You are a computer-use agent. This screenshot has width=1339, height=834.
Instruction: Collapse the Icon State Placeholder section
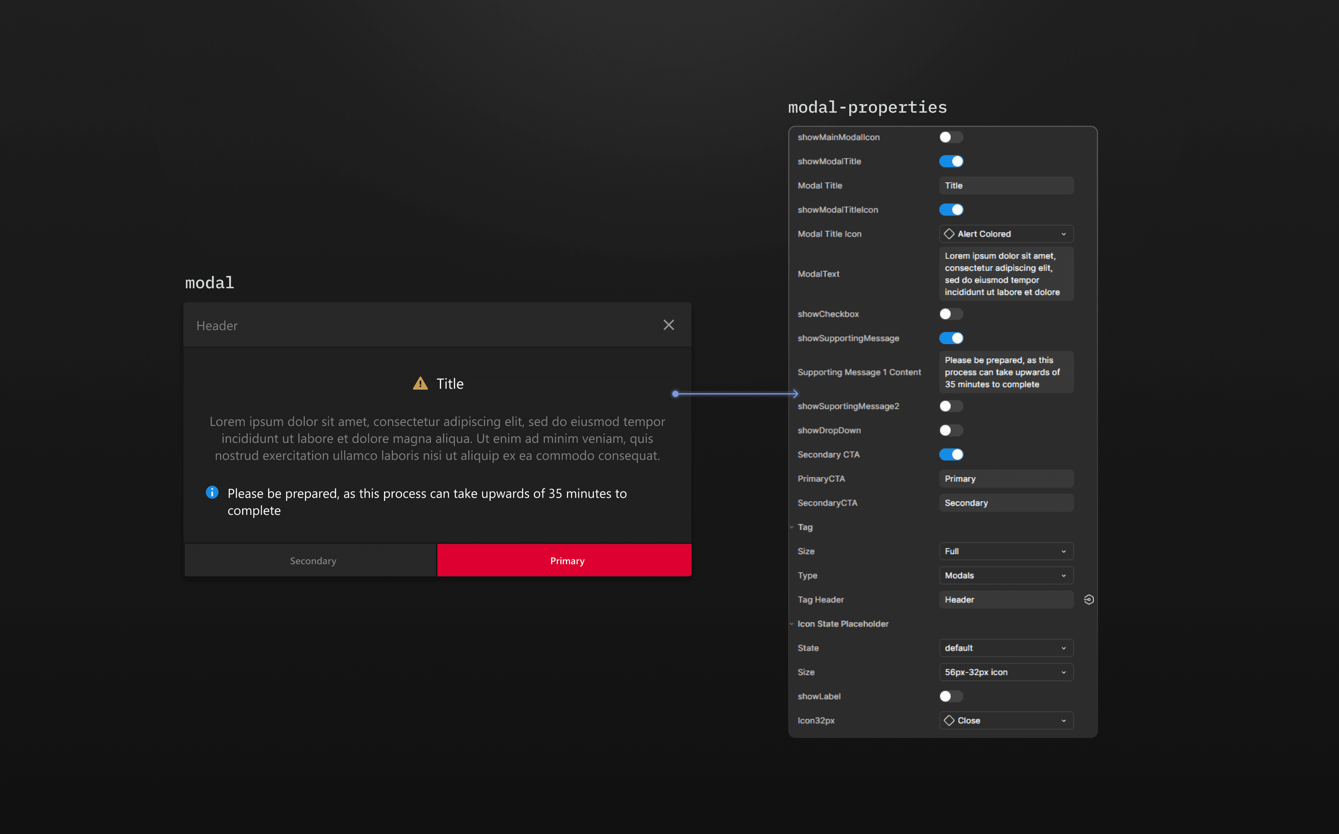(x=792, y=624)
